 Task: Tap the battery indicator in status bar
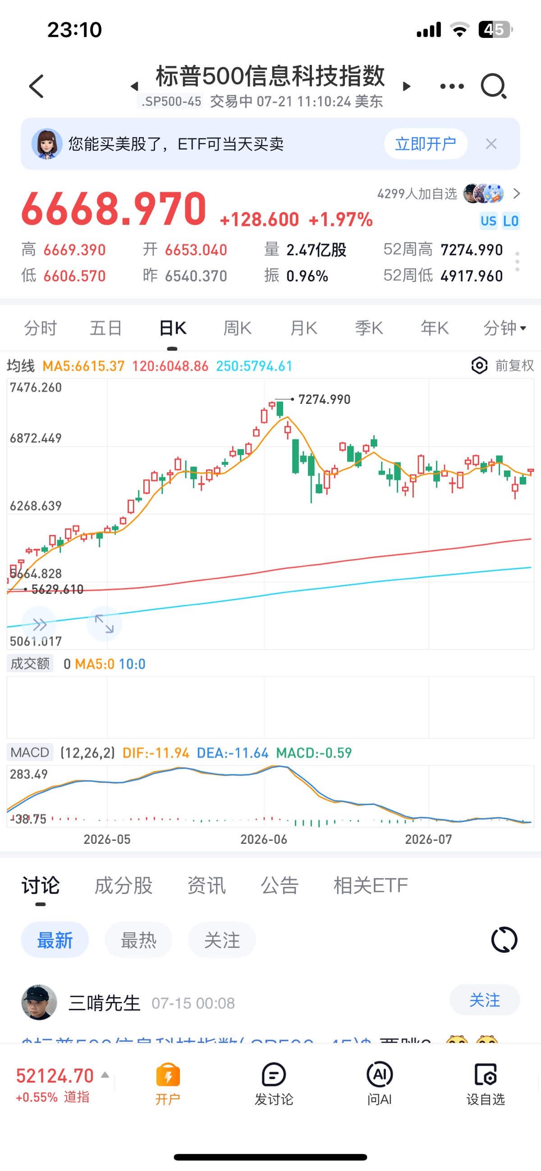495,30
